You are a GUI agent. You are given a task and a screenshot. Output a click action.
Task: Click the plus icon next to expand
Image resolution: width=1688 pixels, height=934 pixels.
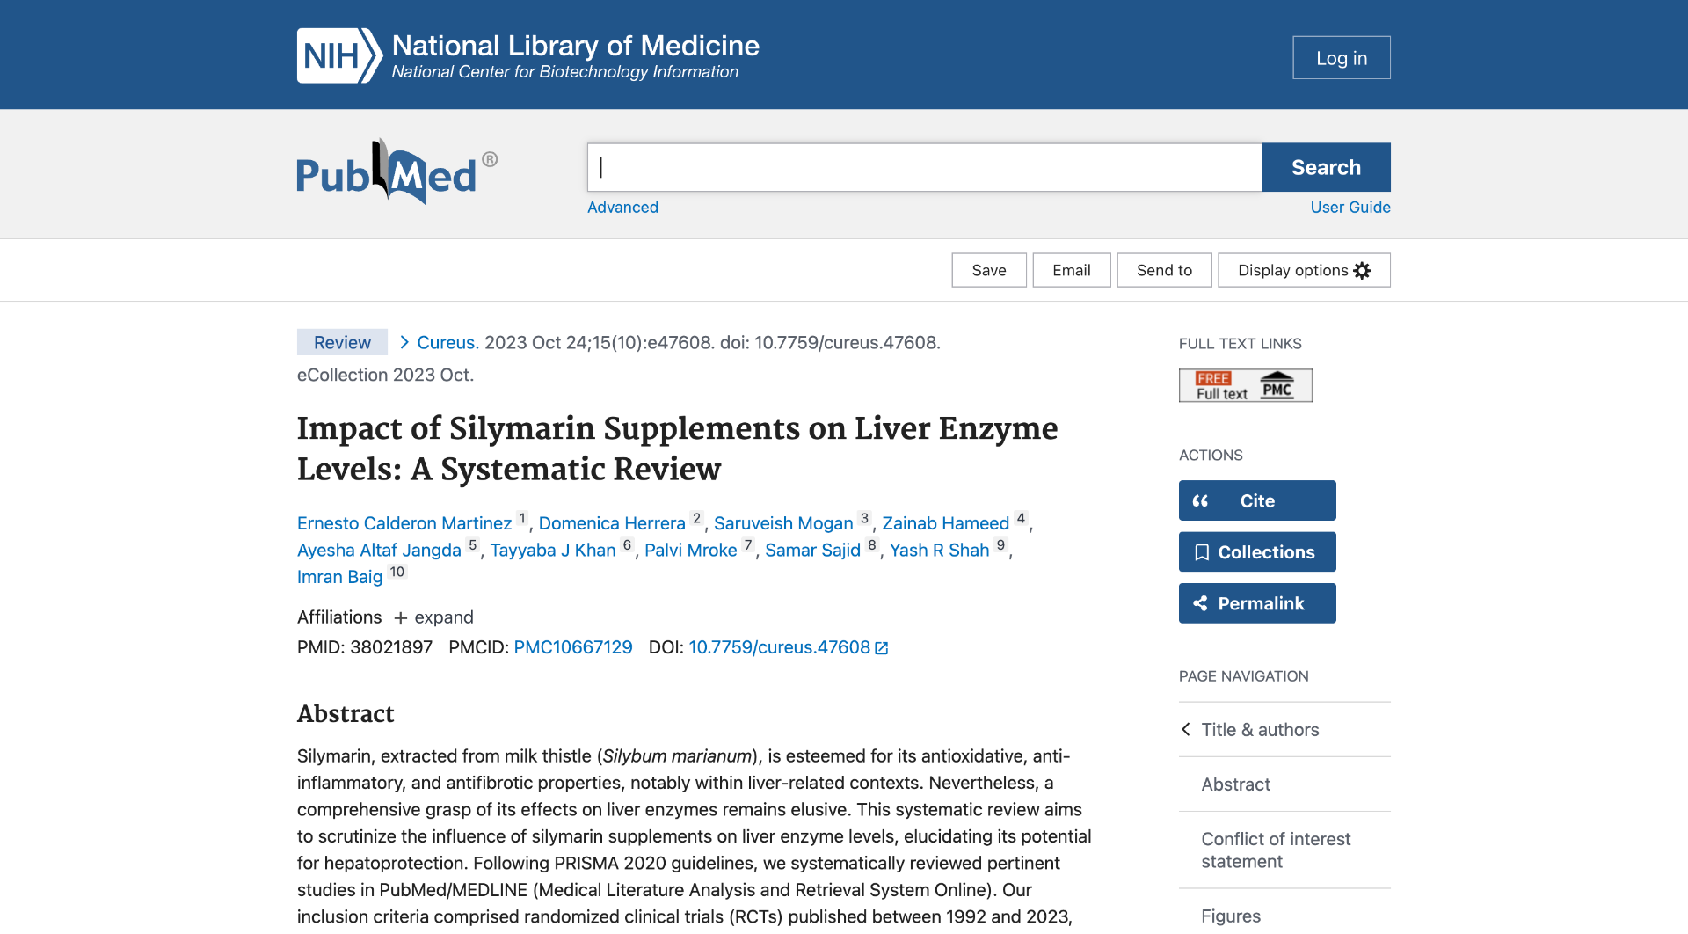pyautogui.click(x=401, y=618)
